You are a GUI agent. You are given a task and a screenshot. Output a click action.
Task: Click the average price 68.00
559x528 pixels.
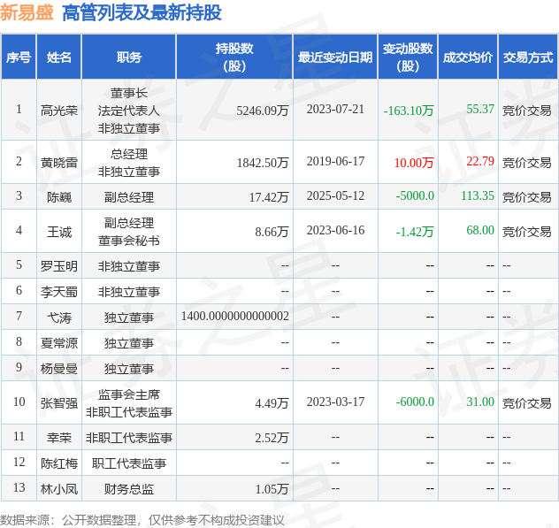click(480, 230)
